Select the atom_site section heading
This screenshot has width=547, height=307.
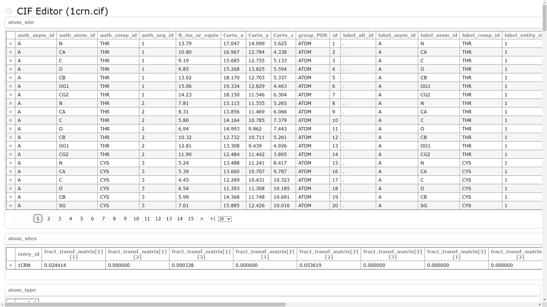click(x=21, y=22)
